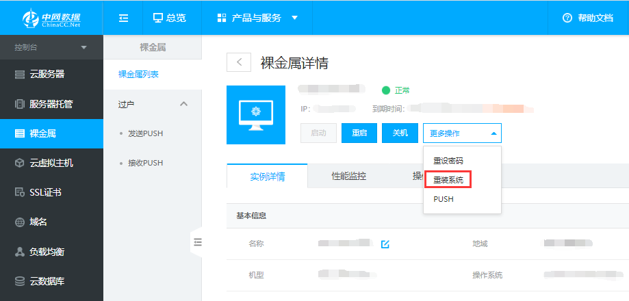This screenshot has width=629, height=301.
Task: Open the 总览 overview page
Action: (168, 18)
